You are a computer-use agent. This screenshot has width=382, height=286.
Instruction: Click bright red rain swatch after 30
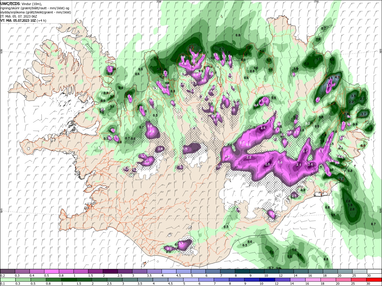point(374,280)
